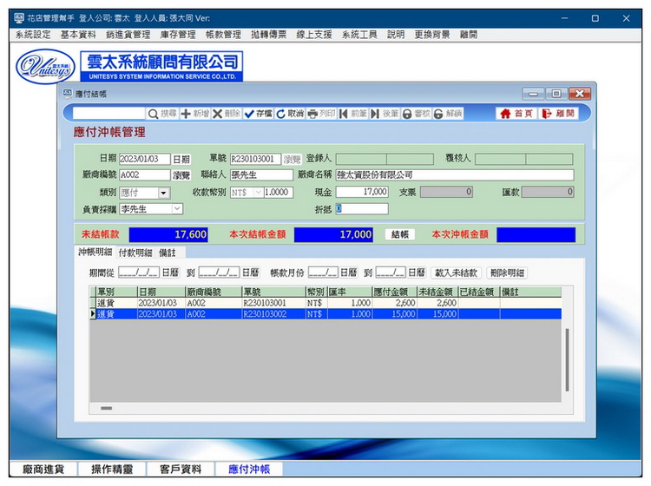Viewport: 651px width, 486px height.
Task: Click the 載入未結款 button
Action: 457,273
